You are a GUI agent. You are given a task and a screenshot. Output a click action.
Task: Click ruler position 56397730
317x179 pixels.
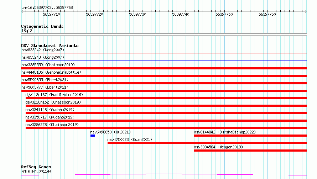pos(138,14)
